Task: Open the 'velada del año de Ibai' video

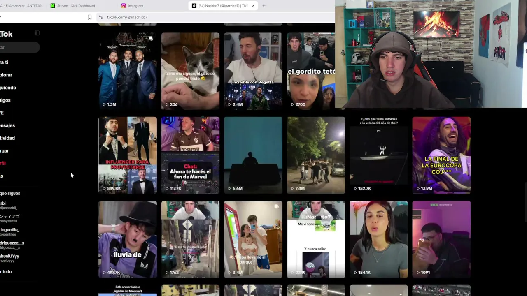Action: click(x=379, y=155)
